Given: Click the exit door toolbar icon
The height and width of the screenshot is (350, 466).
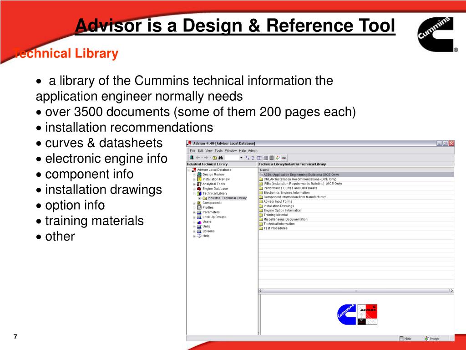Looking at the screenshot, I should 192,157.
